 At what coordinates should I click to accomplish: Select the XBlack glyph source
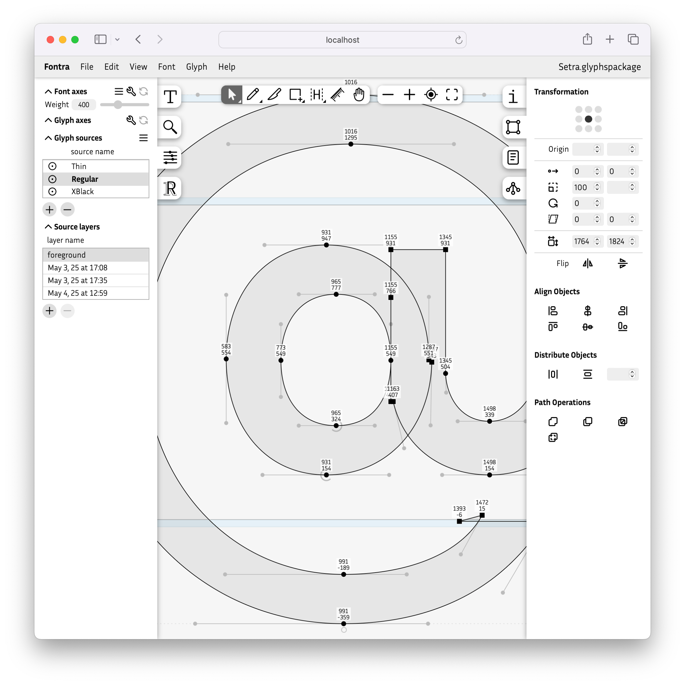point(82,191)
